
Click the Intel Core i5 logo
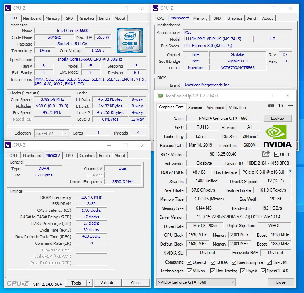130,40
